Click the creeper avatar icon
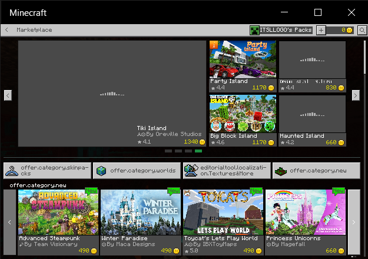 [x=254, y=30]
